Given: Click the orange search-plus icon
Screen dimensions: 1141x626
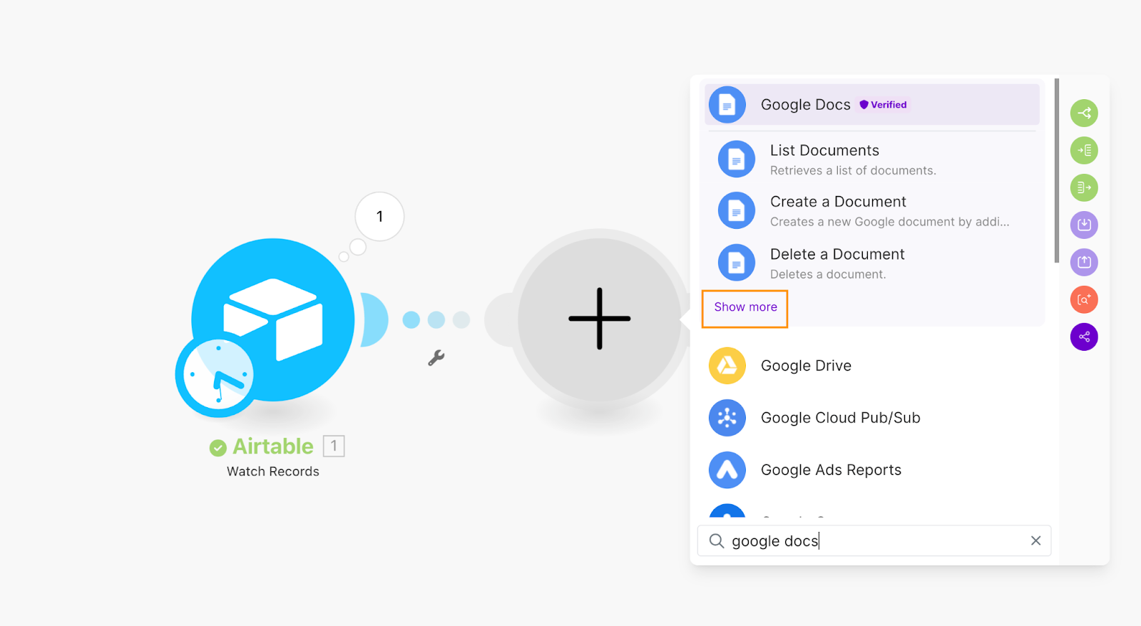Looking at the screenshot, I should click(1084, 299).
